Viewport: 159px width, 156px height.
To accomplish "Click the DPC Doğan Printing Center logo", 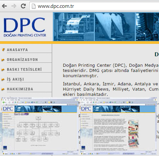I will click(25, 27).
